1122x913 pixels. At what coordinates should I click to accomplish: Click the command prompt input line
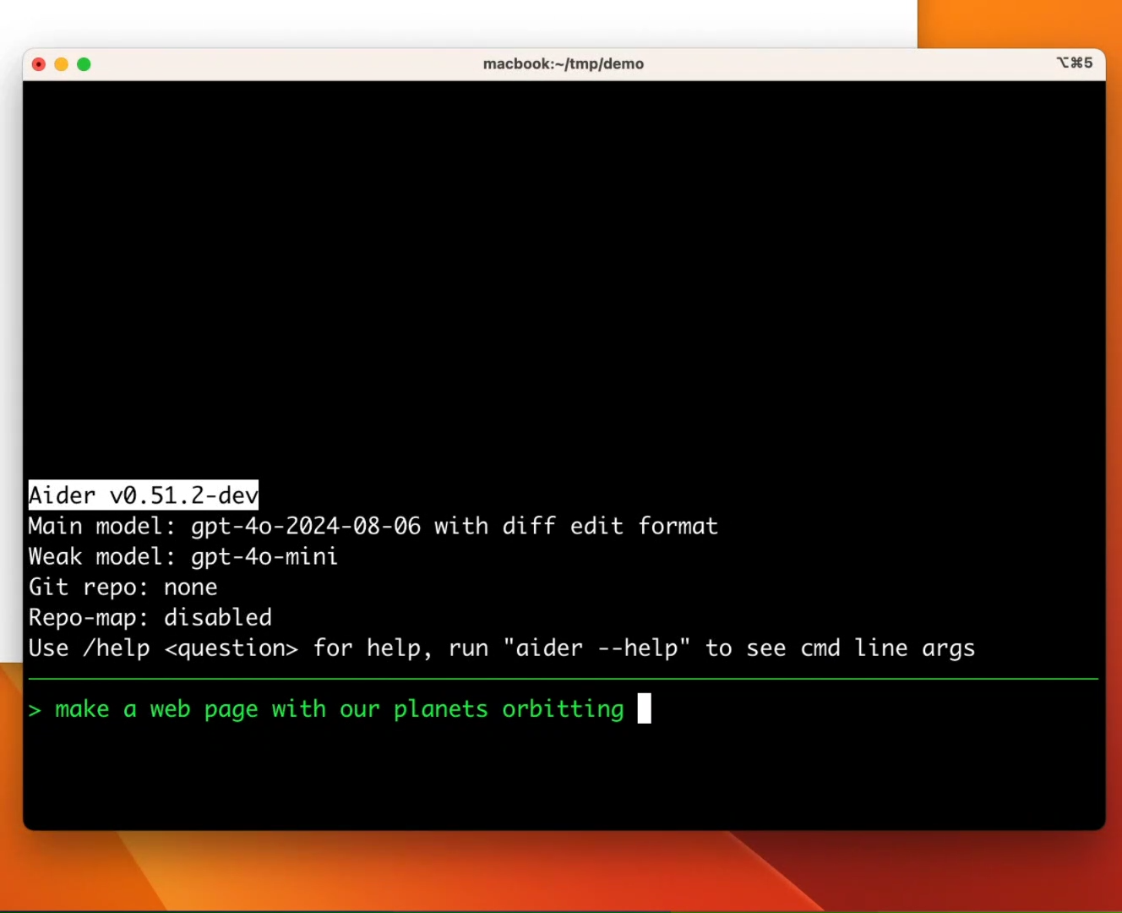click(x=338, y=709)
